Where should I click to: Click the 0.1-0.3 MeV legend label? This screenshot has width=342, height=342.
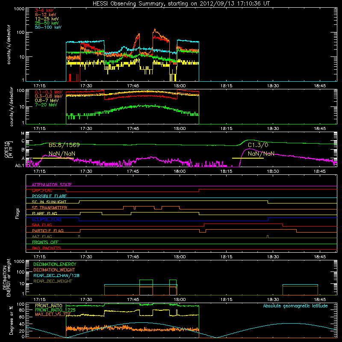pos(49,92)
